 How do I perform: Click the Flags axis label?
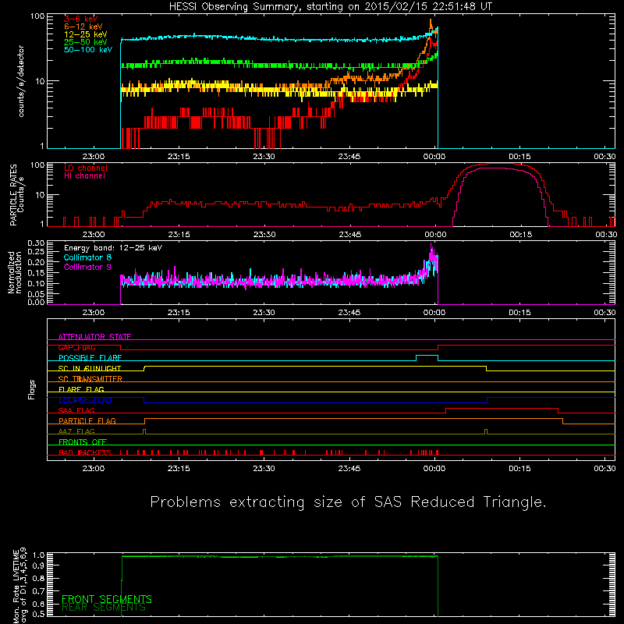(x=31, y=389)
